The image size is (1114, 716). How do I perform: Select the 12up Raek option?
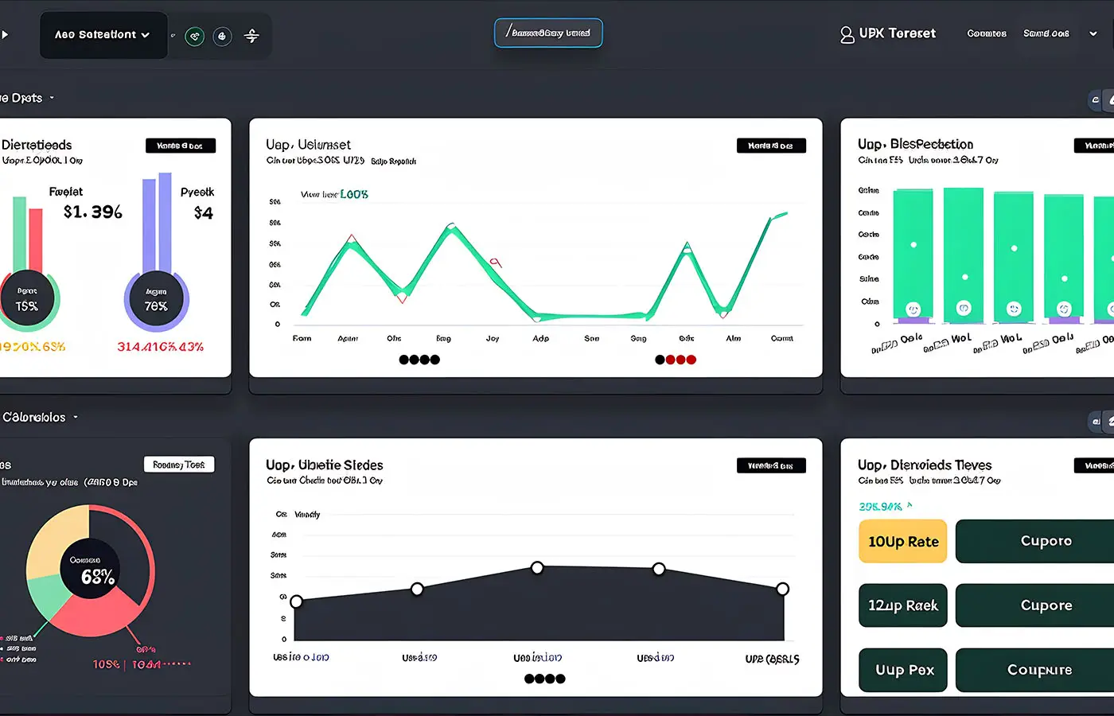902,605
